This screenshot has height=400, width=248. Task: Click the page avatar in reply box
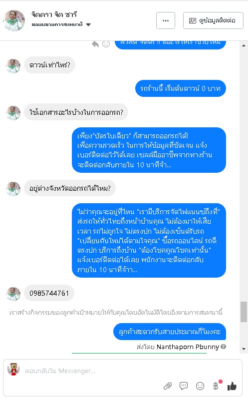pos(13,369)
